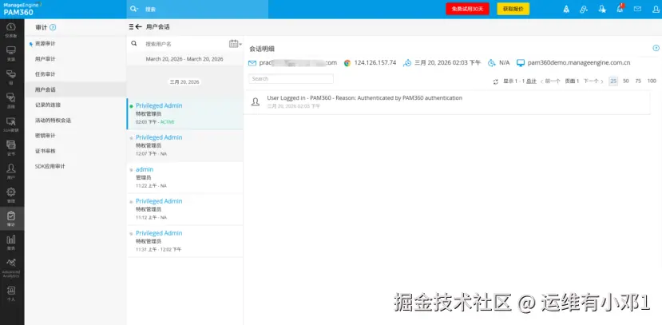Open Advanced Analytics in the sidebar
The width and height of the screenshot is (662, 325).
click(x=11, y=268)
